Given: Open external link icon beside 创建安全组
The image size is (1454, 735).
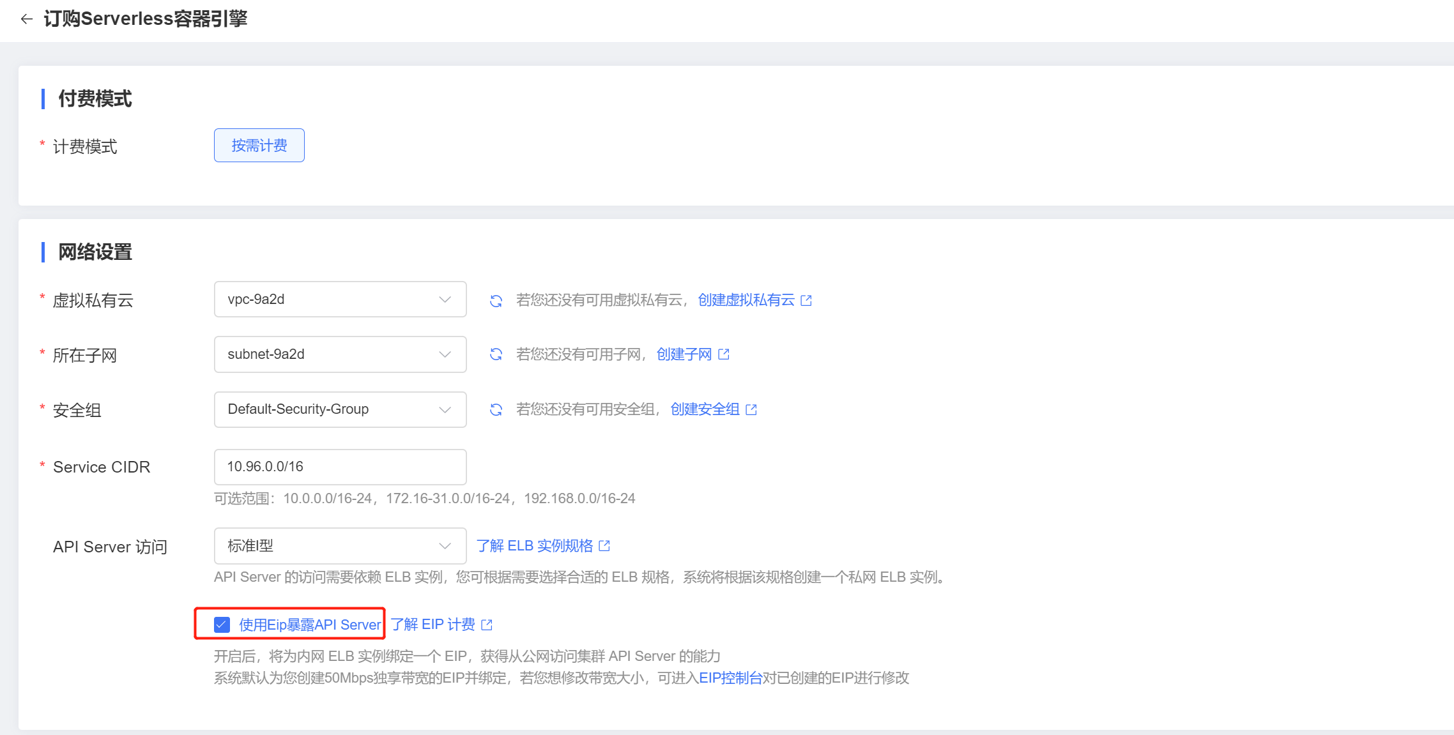Looking at the screenshot, I should [751, 409].
